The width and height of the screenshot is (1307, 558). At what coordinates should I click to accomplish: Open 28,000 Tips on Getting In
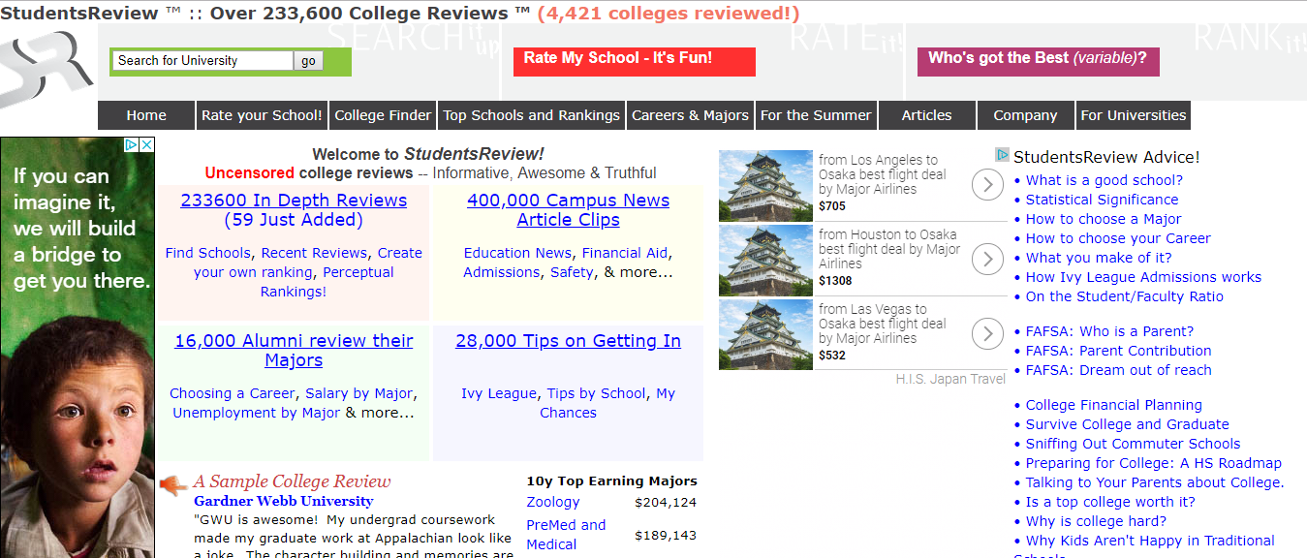pos(568,341)
